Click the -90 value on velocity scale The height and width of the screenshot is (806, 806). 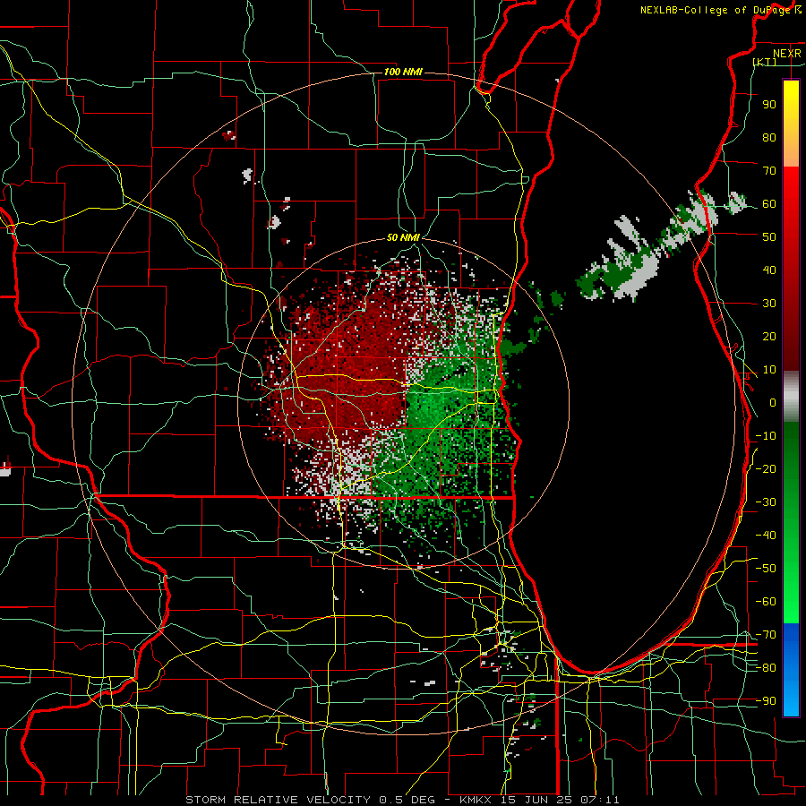tap(766, 701)
